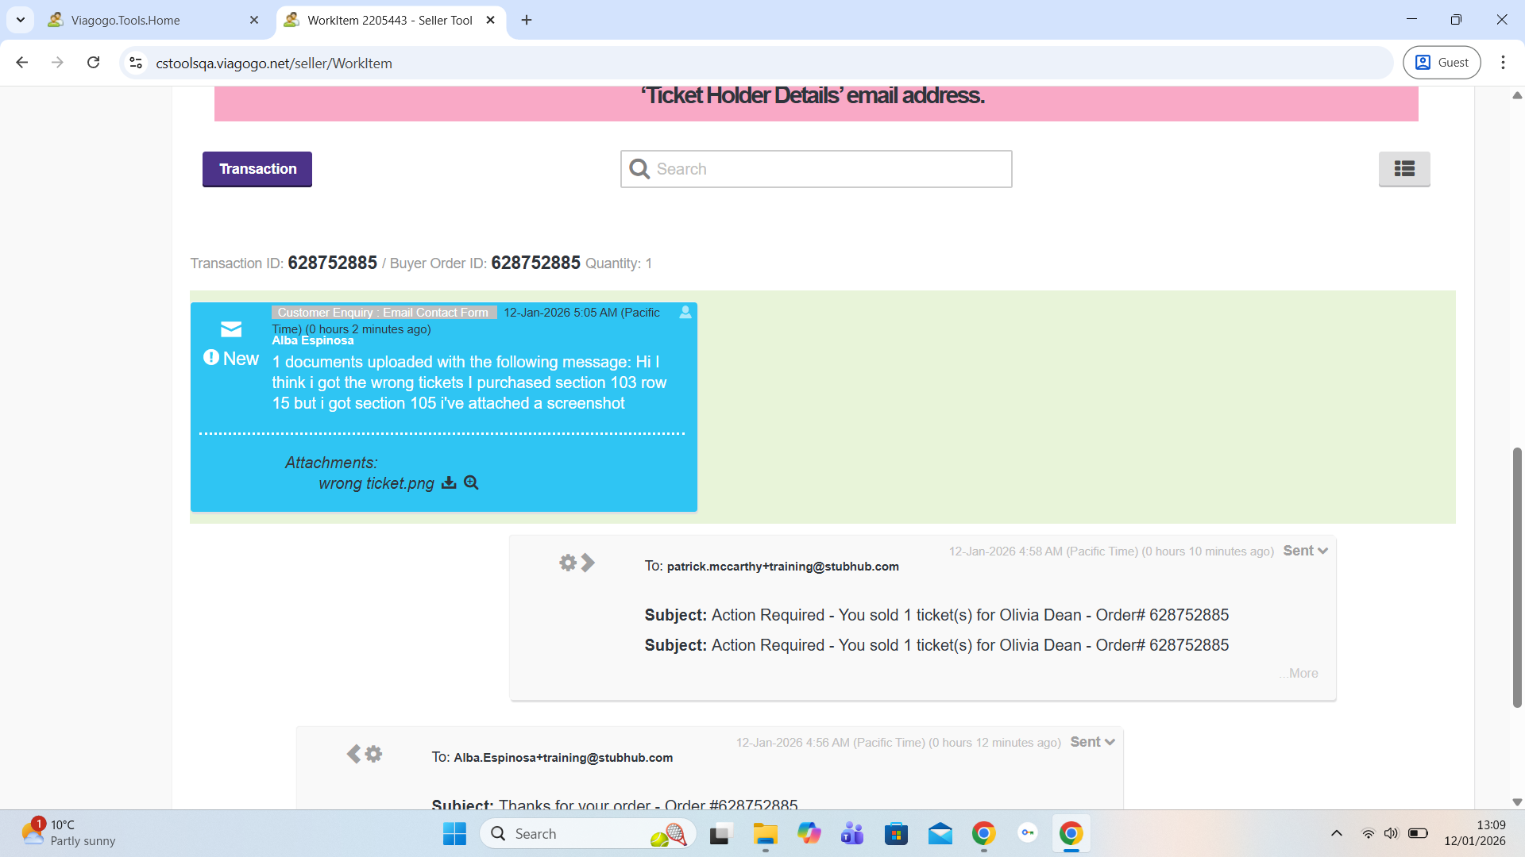Image resolution: width=1525 pixels, height=857 pixels.
Task: Click the outgoing gear-arrow icon on seller email
Action: [577, 563]
